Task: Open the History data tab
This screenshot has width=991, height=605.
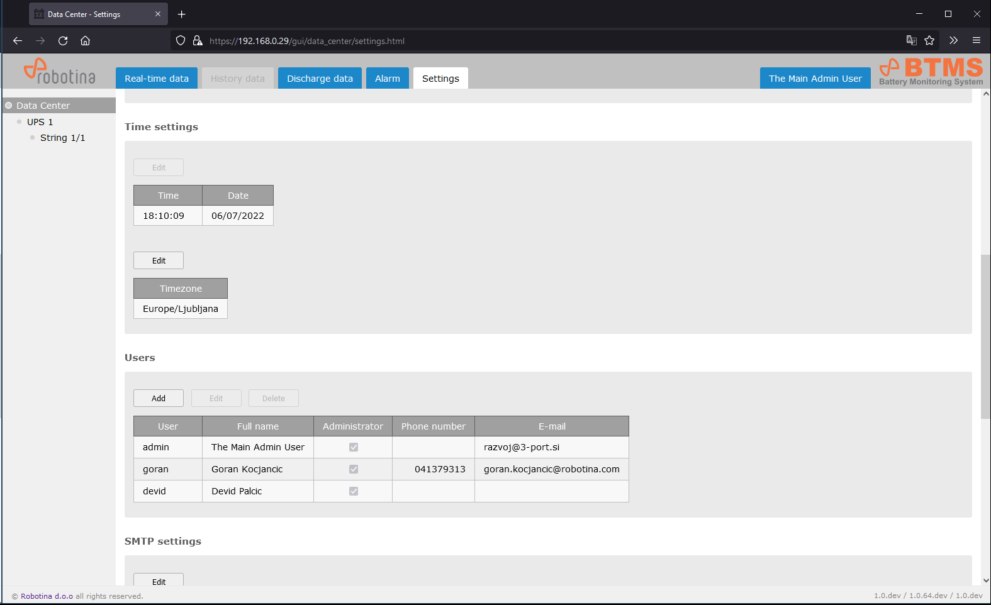Action: pyautogui.click(x=238, y=78)
